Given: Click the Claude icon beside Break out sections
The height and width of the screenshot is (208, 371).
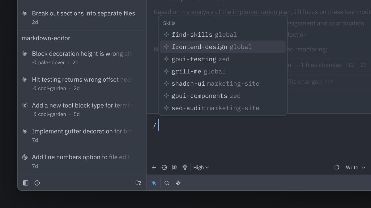Looking at the screenshot, I should coord(25,13).
